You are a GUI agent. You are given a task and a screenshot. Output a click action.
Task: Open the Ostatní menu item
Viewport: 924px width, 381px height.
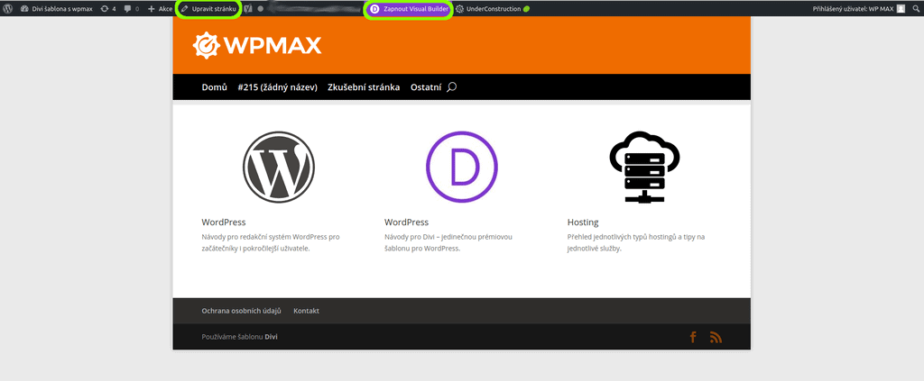point(426,87)
